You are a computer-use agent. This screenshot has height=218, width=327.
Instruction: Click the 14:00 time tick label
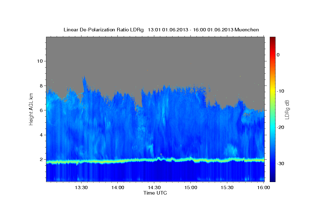tap(117, 187)
